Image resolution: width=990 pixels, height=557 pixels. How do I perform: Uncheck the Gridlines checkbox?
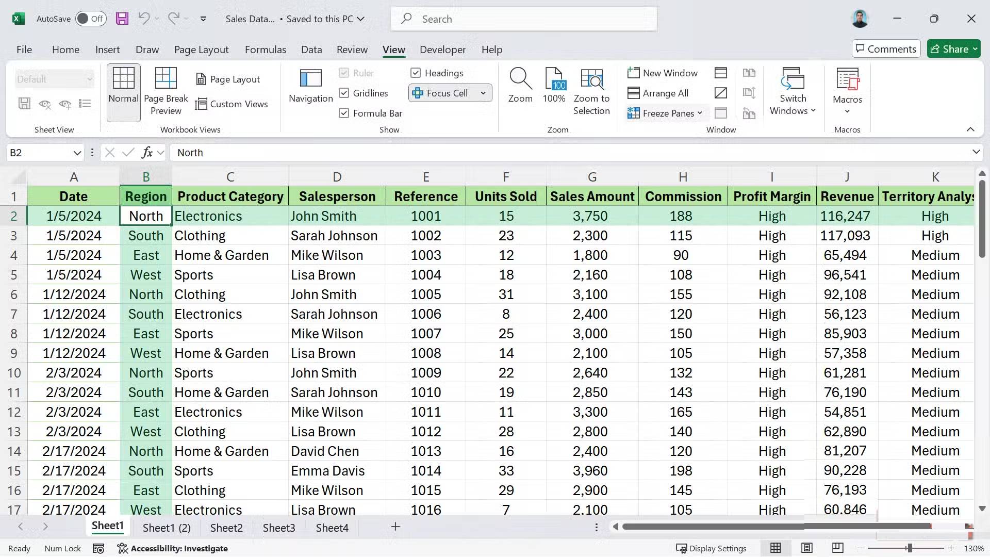pos(344,93)
